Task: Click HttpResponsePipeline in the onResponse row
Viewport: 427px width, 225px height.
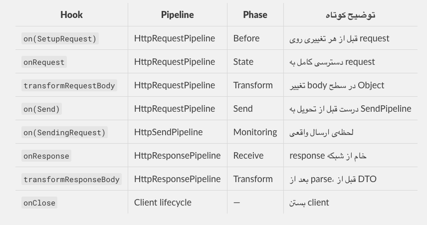Action: coord(177,156)
